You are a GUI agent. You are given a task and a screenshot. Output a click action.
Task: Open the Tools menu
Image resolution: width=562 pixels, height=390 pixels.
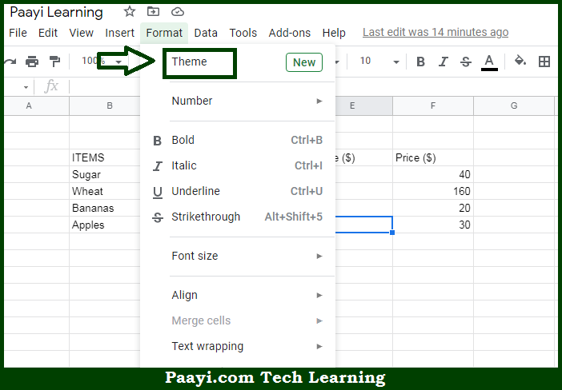point(243,33)
